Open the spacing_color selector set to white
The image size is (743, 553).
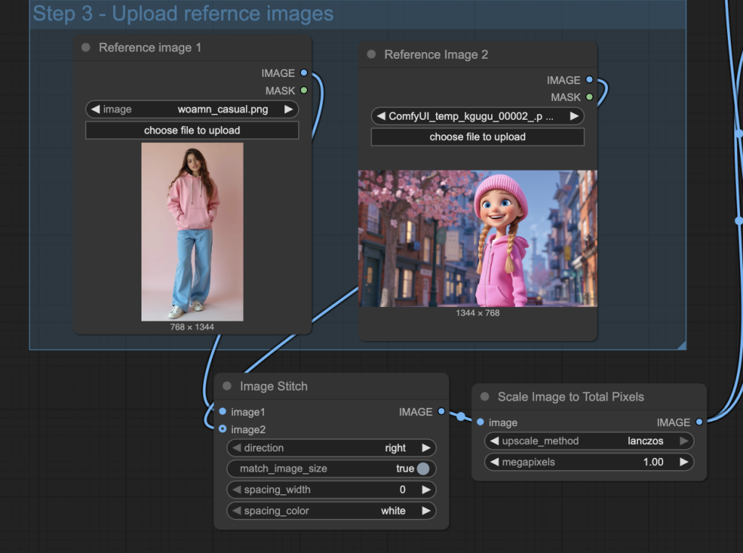(x=332, y=511)
